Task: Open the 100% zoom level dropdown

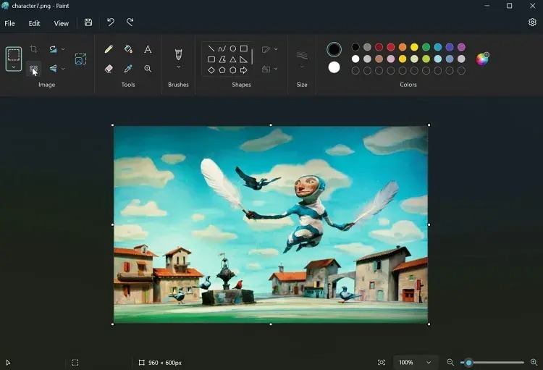Action: pos(416,362)
